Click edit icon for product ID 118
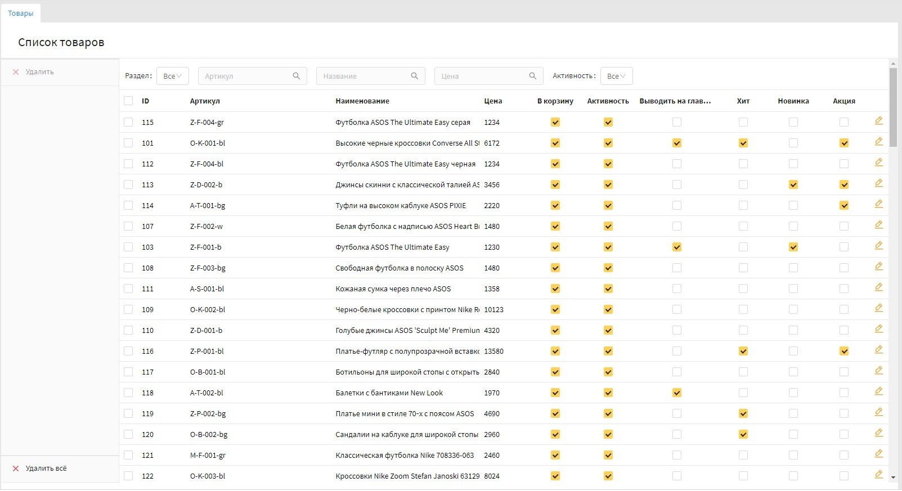This screenshot has width=902, height=491. (878, 391)
